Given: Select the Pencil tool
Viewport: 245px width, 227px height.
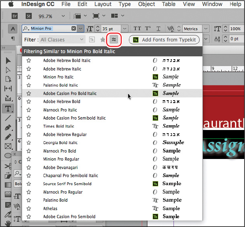Looking at the screenshot, I should pyautogui.click(x=8, y=137).
